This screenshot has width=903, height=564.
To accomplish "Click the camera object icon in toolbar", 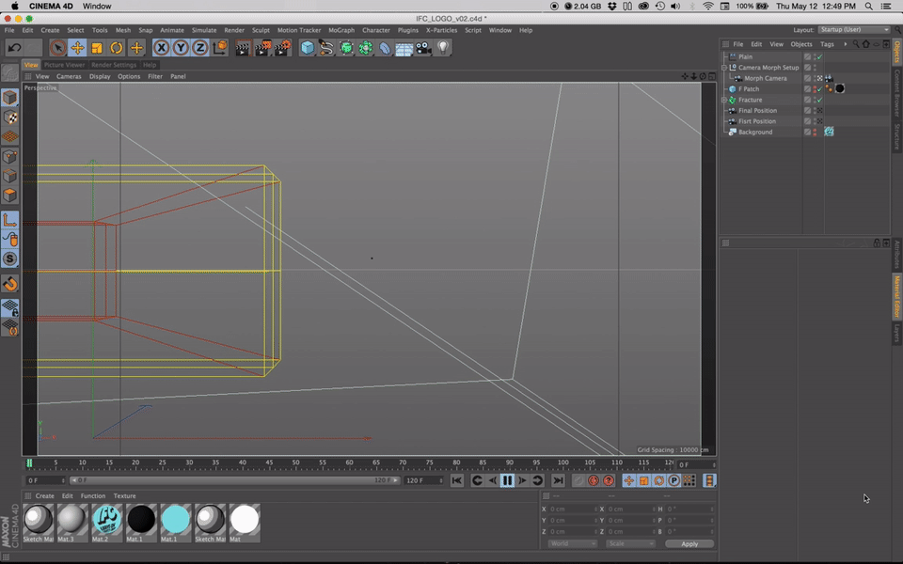I will coord(424,48).
